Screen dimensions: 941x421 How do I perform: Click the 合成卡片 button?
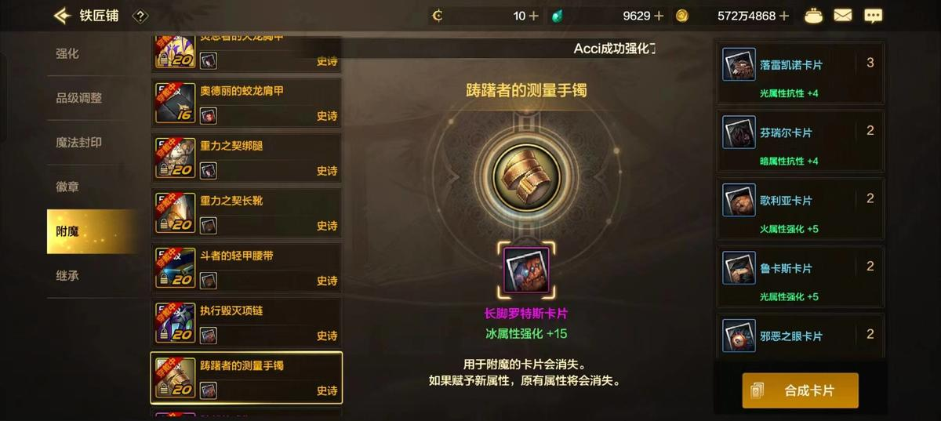click(800, 390)
